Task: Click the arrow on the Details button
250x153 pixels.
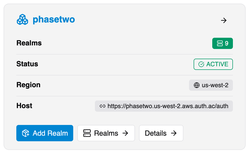Action: click(x=174, y=133)
